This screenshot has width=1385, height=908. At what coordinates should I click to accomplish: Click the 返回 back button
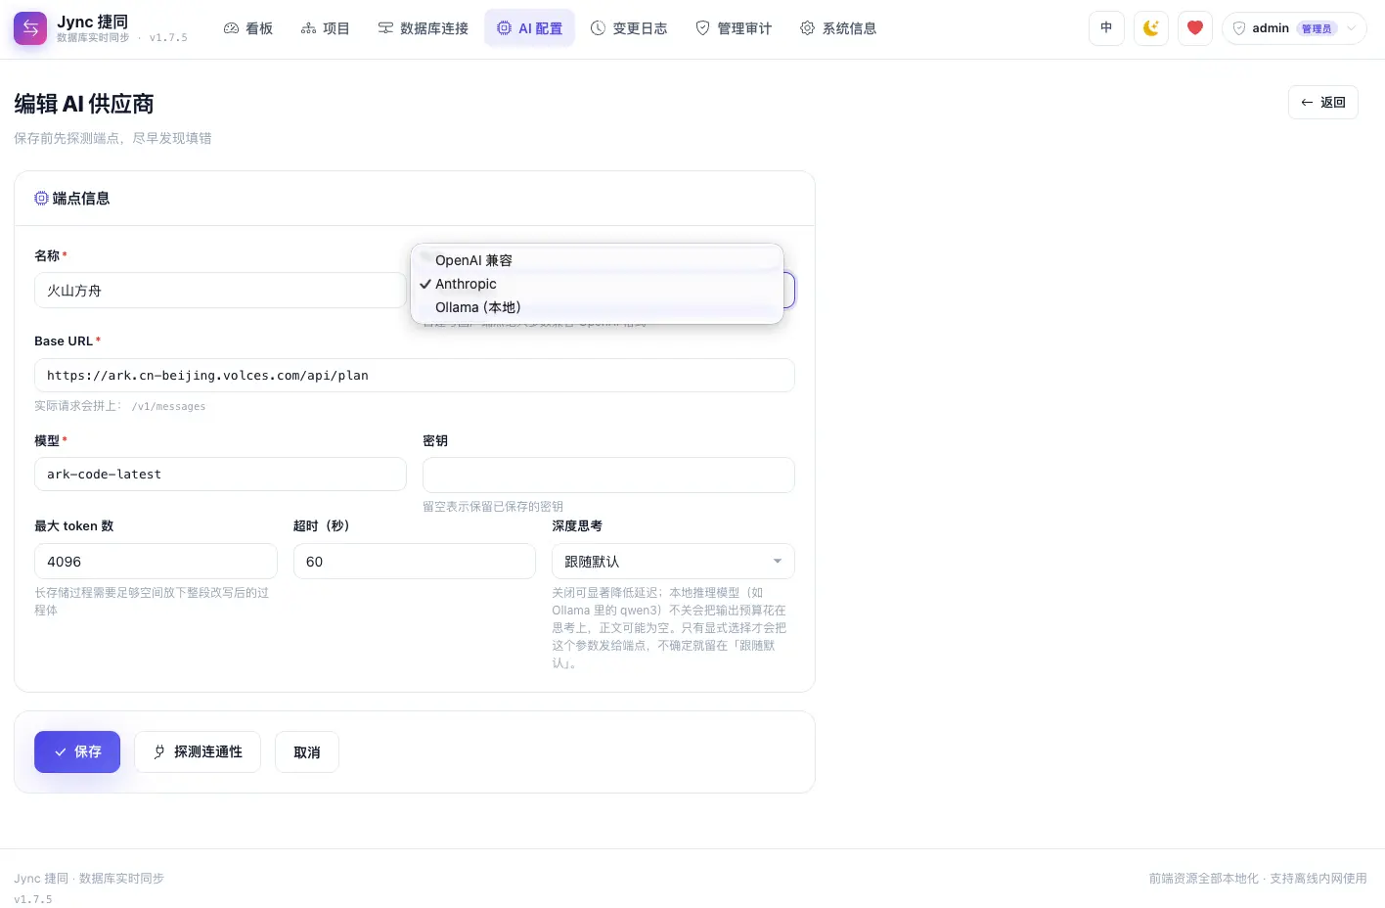(1323, 102)
